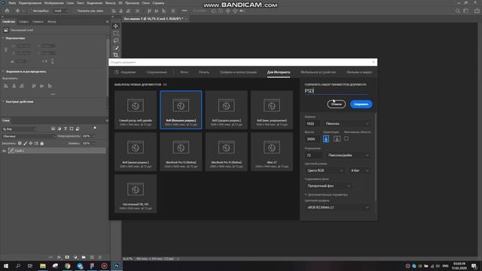This screenshot has width=482, height=271.
Task: Open the three-dots more options in options bar
Action: tap(185, 11)
